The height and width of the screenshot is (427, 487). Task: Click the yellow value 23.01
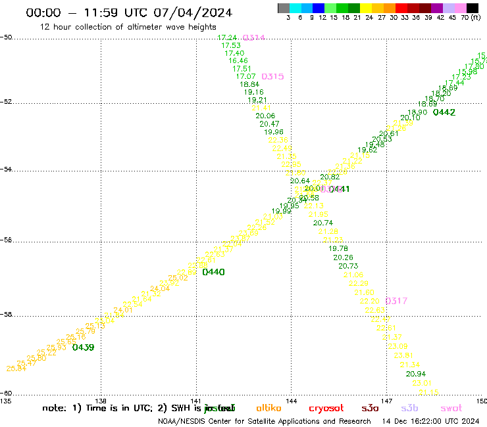coord(422,383)
